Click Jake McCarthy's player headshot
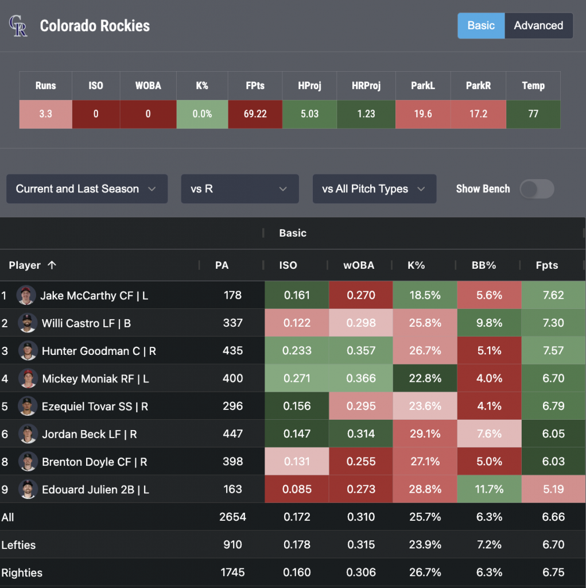586x588 pixels. 26,296
